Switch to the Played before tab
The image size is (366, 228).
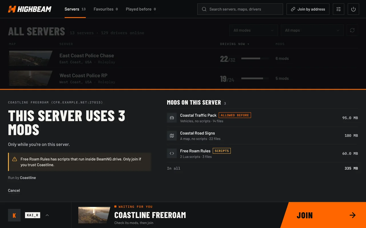pyautogui.click(x=141, y=9)
